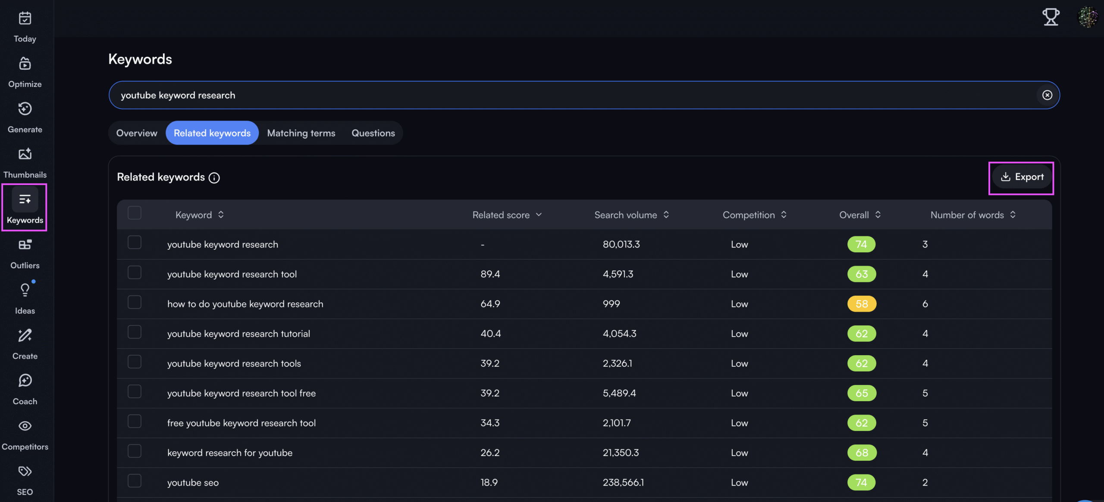This screenshot has height=502, width=1104.
Task: Click the Export button
Action: pos(1022,177)
